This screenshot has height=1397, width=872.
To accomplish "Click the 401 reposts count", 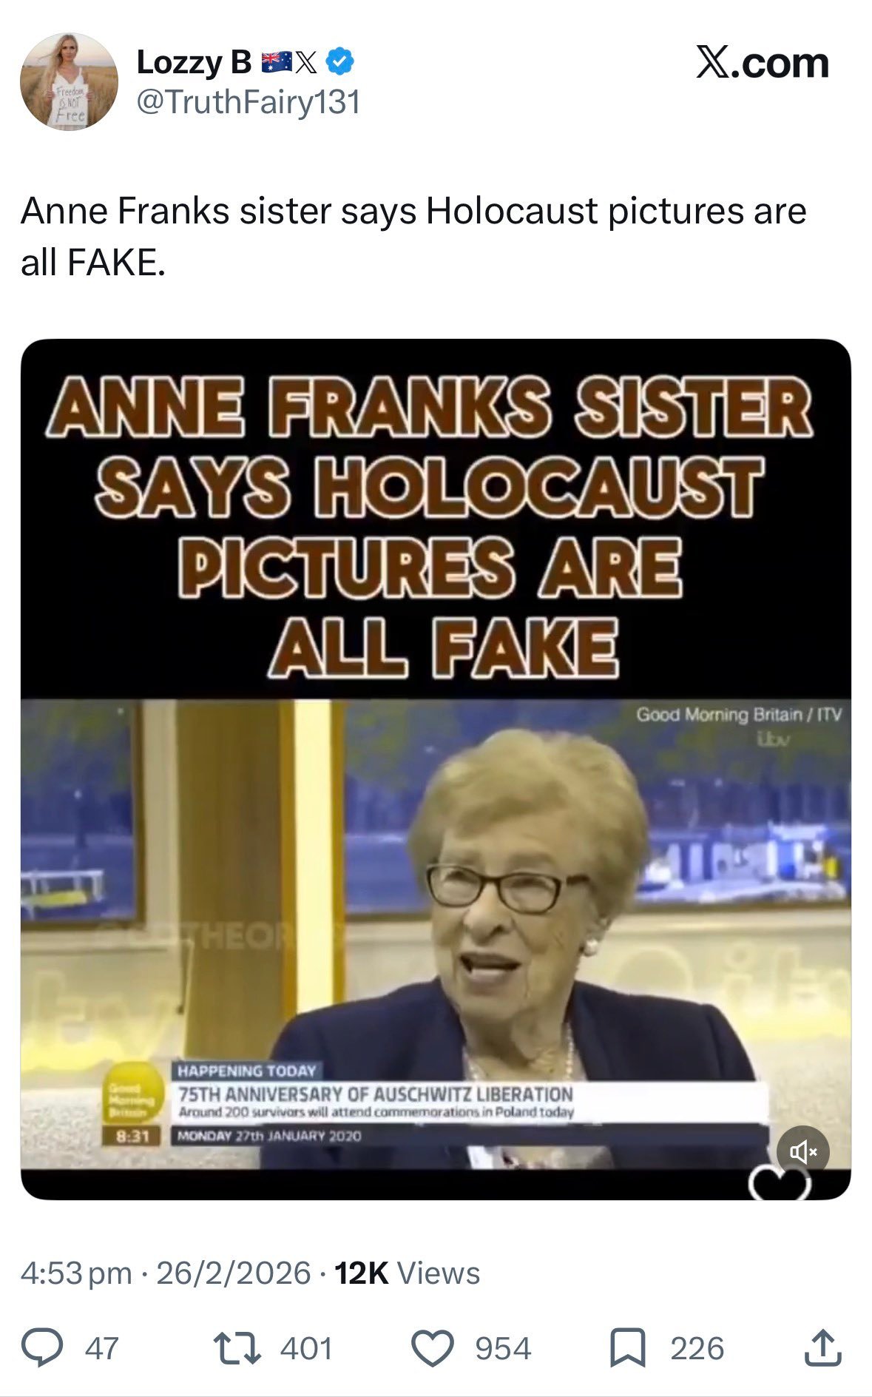I will (x=306, y=1348).
